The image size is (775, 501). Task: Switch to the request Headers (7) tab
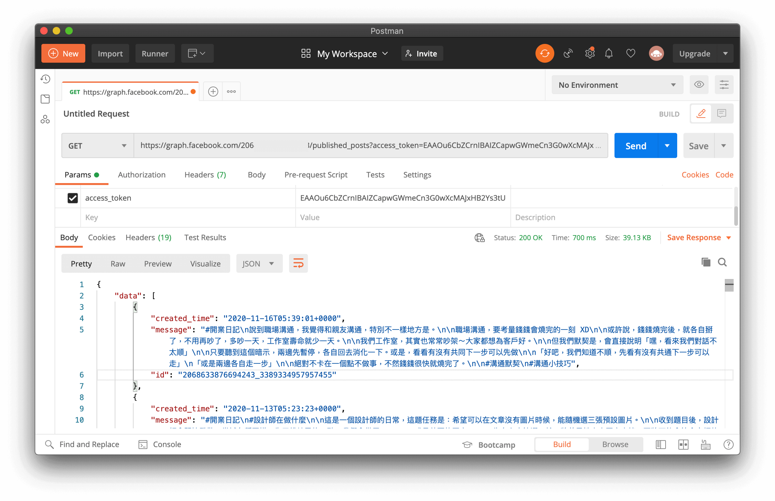click(205, 175)
